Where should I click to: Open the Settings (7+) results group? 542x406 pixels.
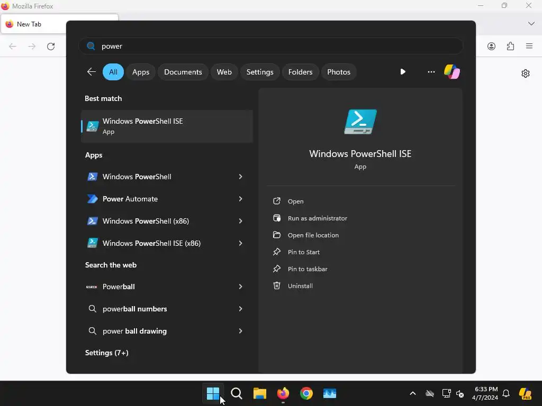pyautogui.click(x=107, y=353)
